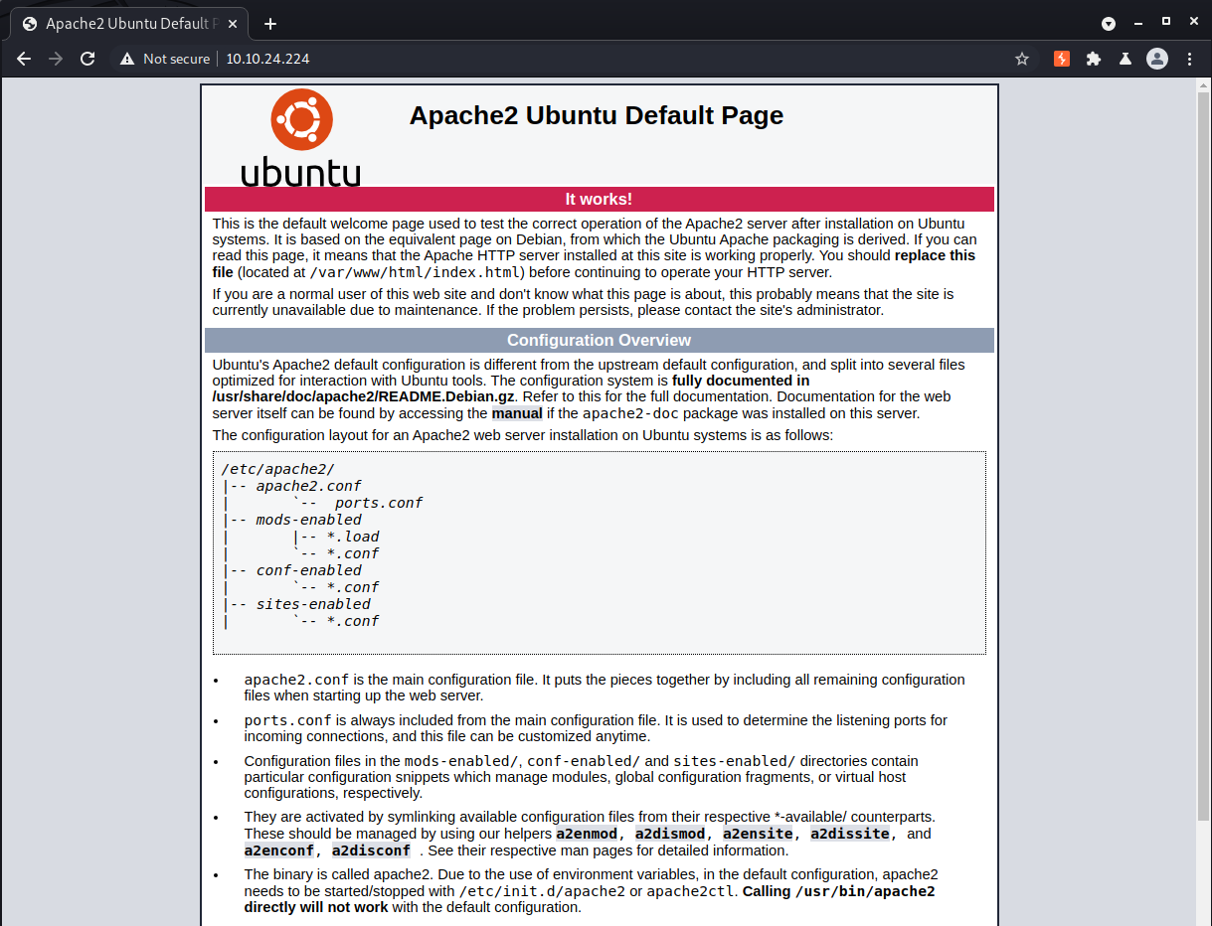Click the It works! banner
Viewport: 1212px width, 926px height.
(599, 199)
